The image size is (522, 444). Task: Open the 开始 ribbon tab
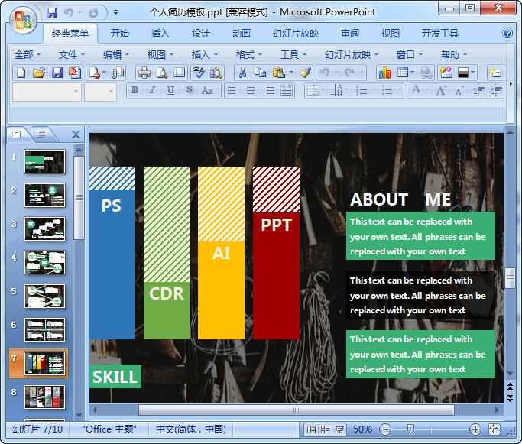tap(120, 34)
